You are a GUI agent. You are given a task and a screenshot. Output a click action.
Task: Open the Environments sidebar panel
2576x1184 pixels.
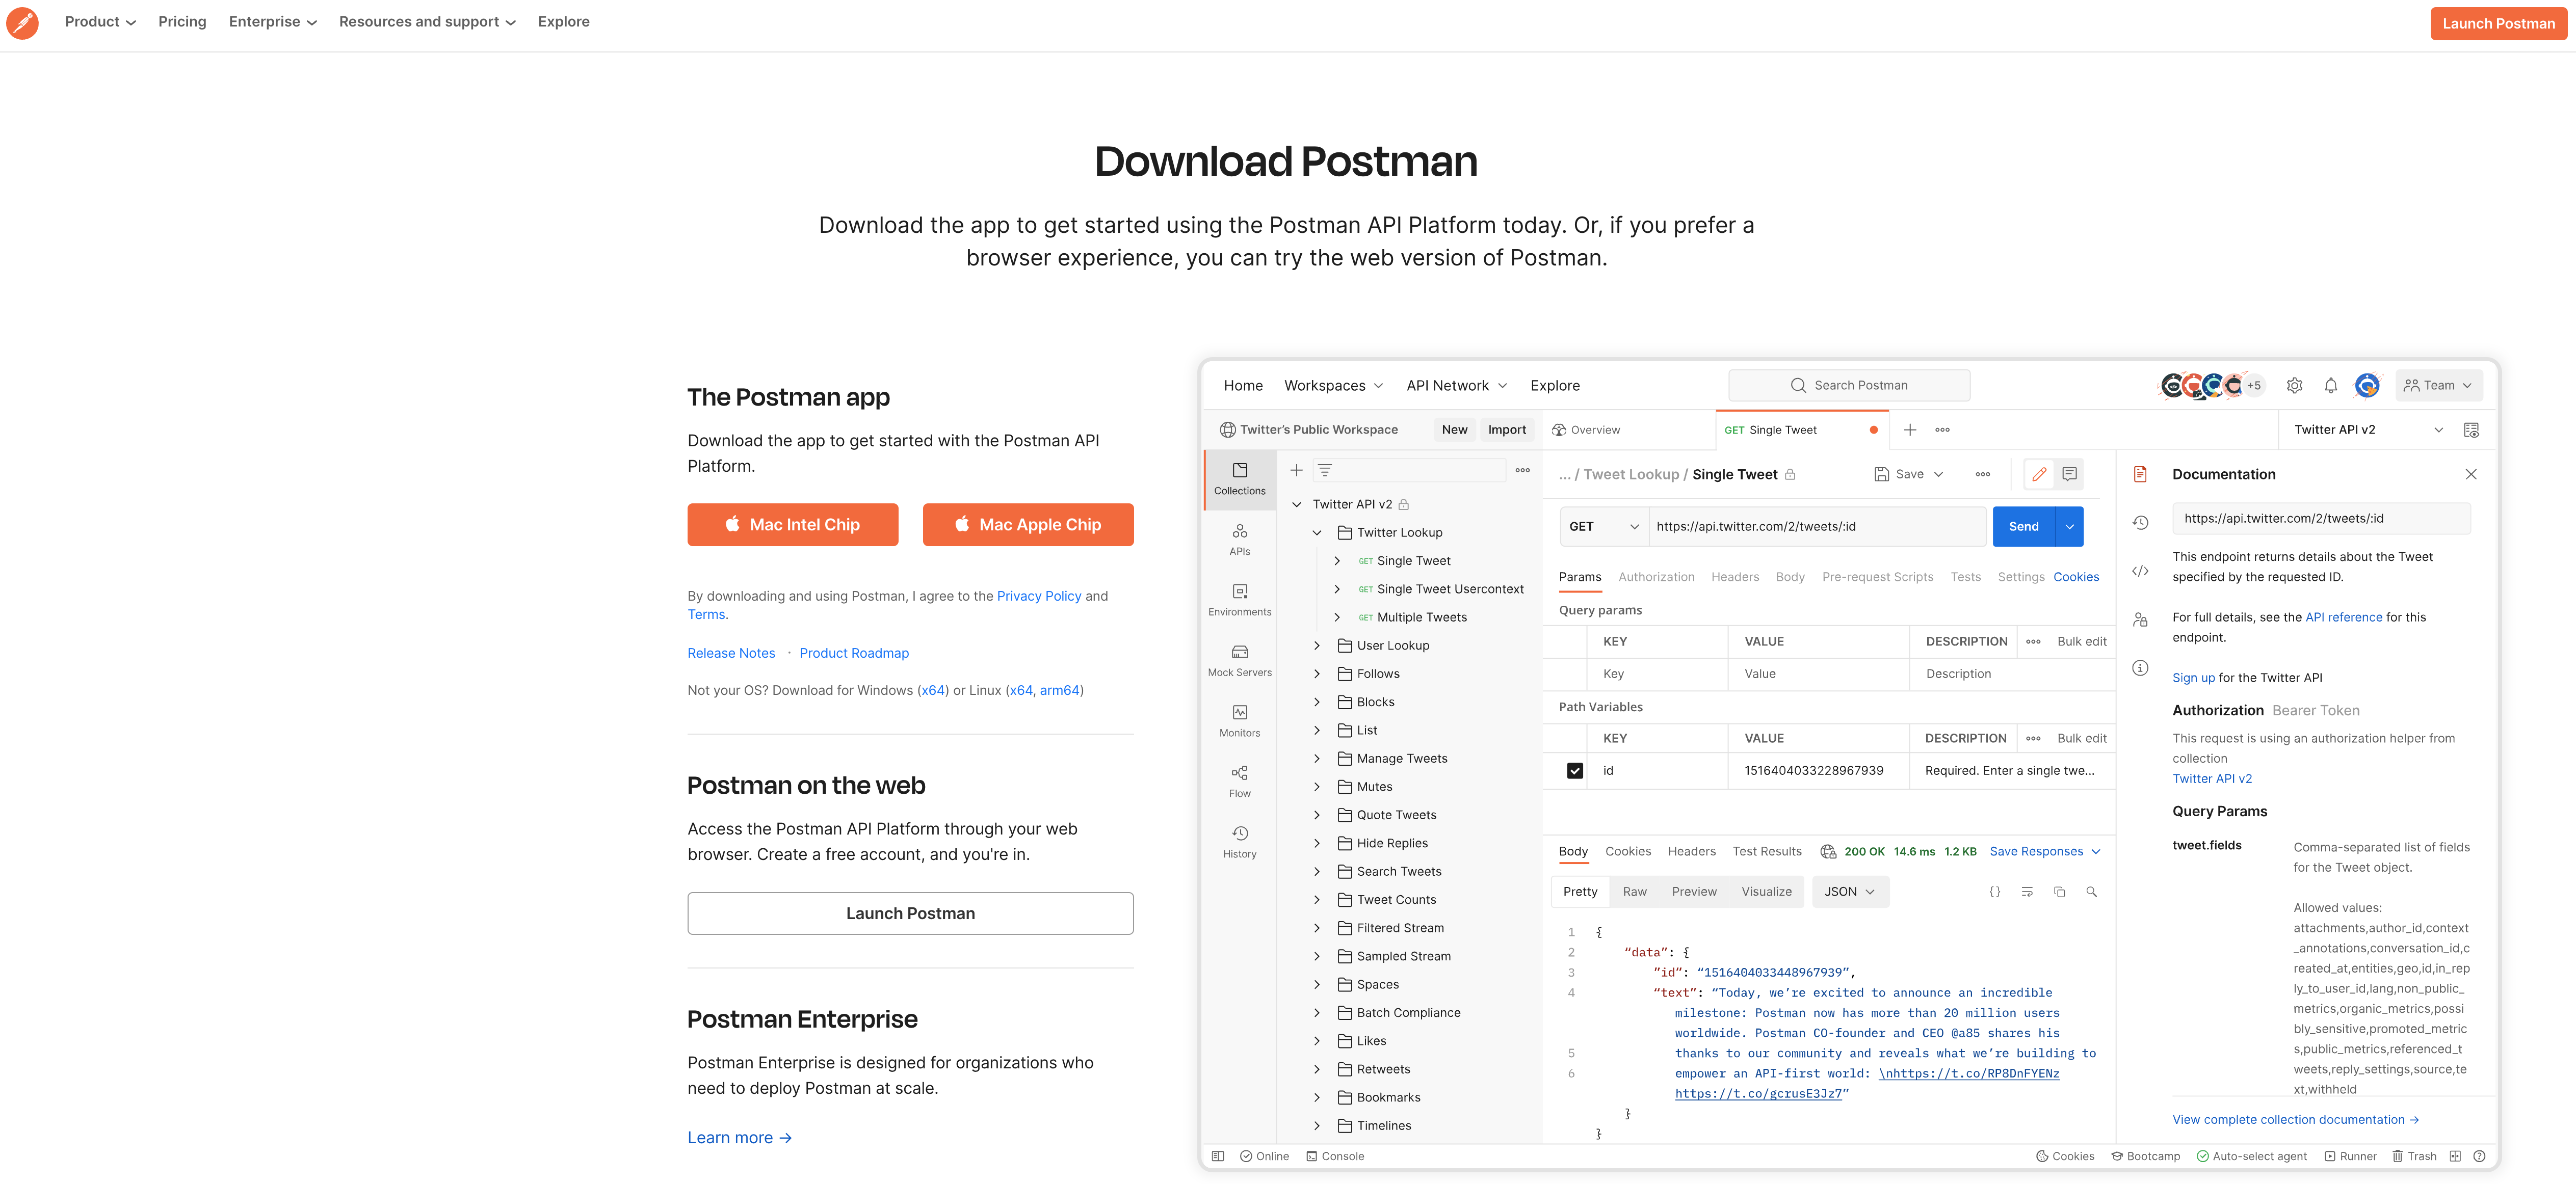(1240, 600)
